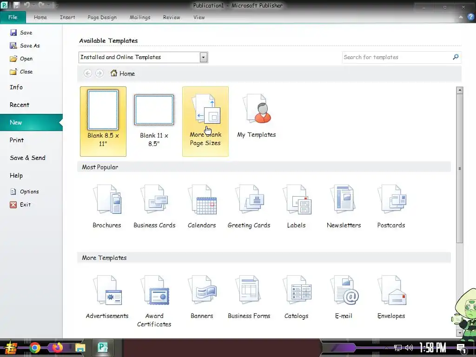Open File Explorer from the taskbar

(80, 348)
